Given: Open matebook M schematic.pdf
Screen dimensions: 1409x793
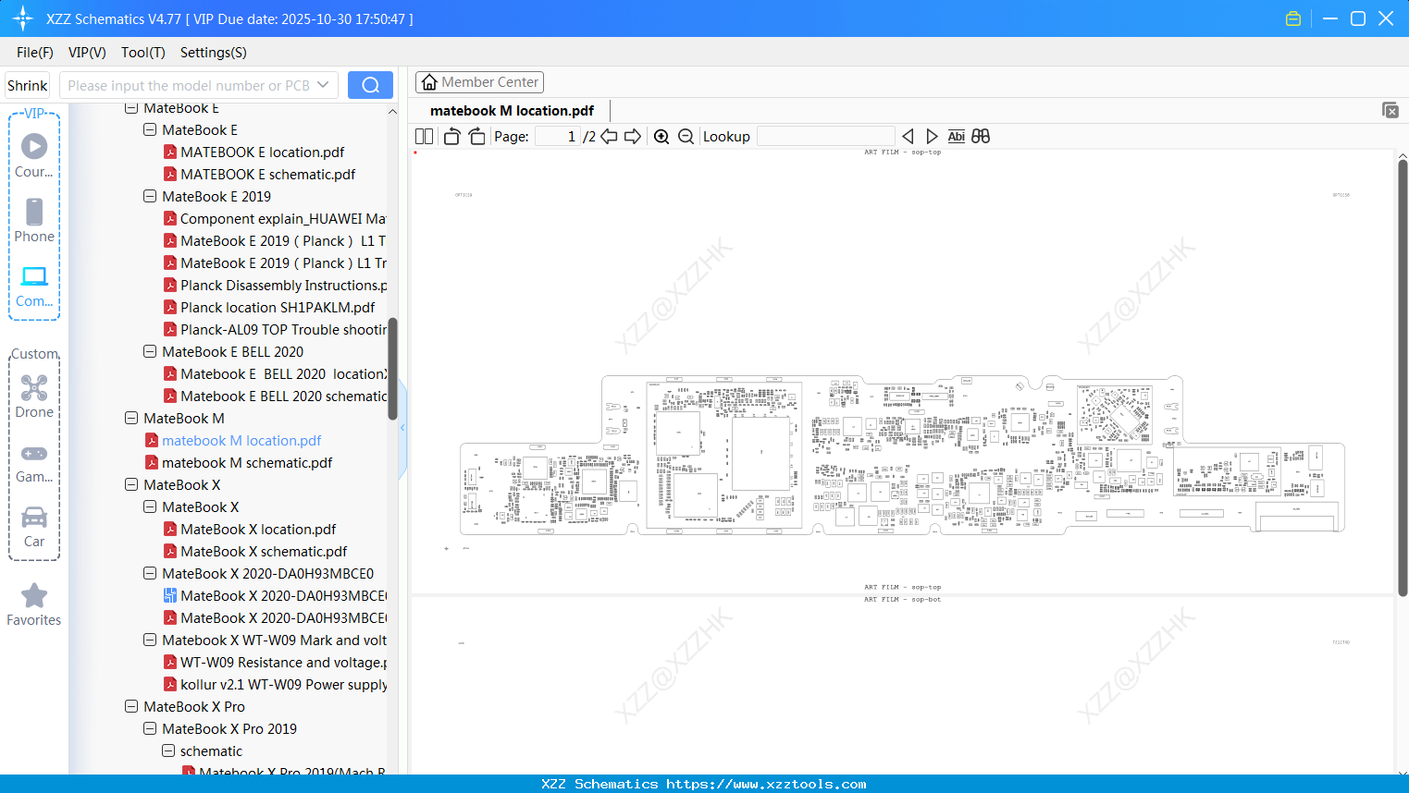Looking at the screenshot, I should coord(246,463).
